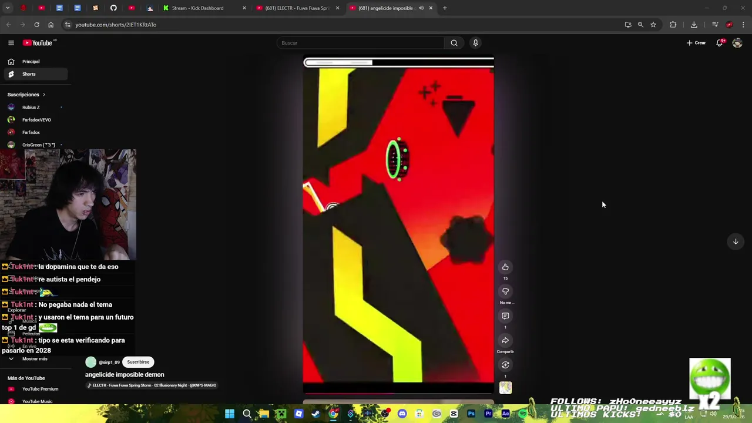Viewport: 752px width, 423px height.
Task: Open Photoshop from the taskbar
Action: [471, 414]
